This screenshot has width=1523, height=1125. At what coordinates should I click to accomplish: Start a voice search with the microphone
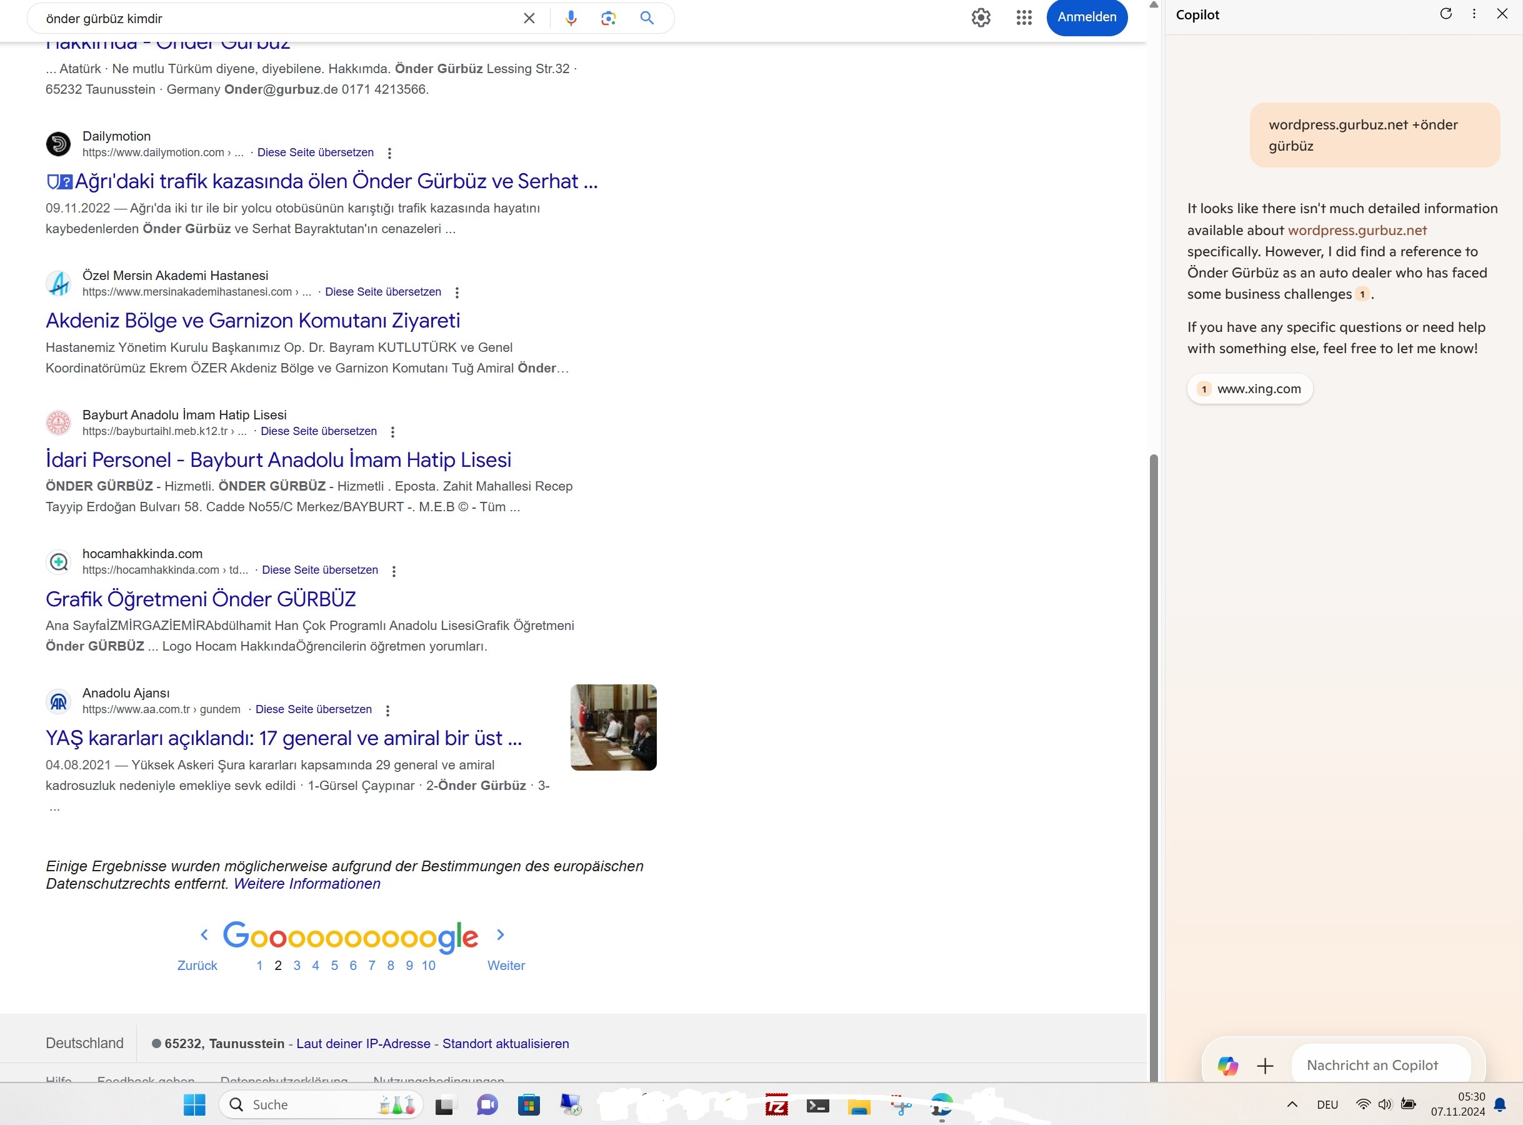pyautogui.click(x=571, y=18)
